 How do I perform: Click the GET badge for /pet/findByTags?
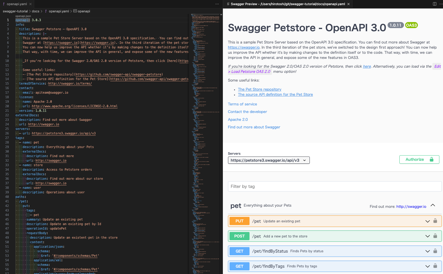click(239, 266)
